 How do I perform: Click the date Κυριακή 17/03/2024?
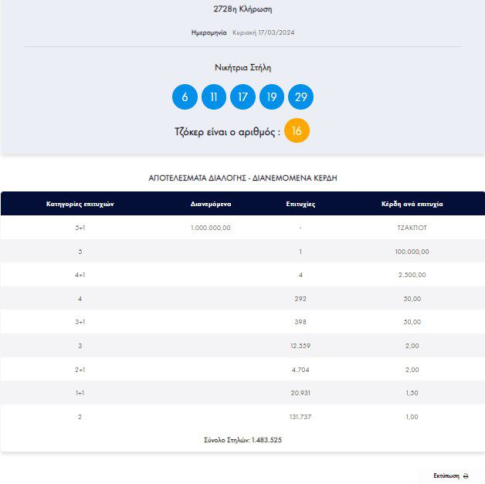[263, 32]
